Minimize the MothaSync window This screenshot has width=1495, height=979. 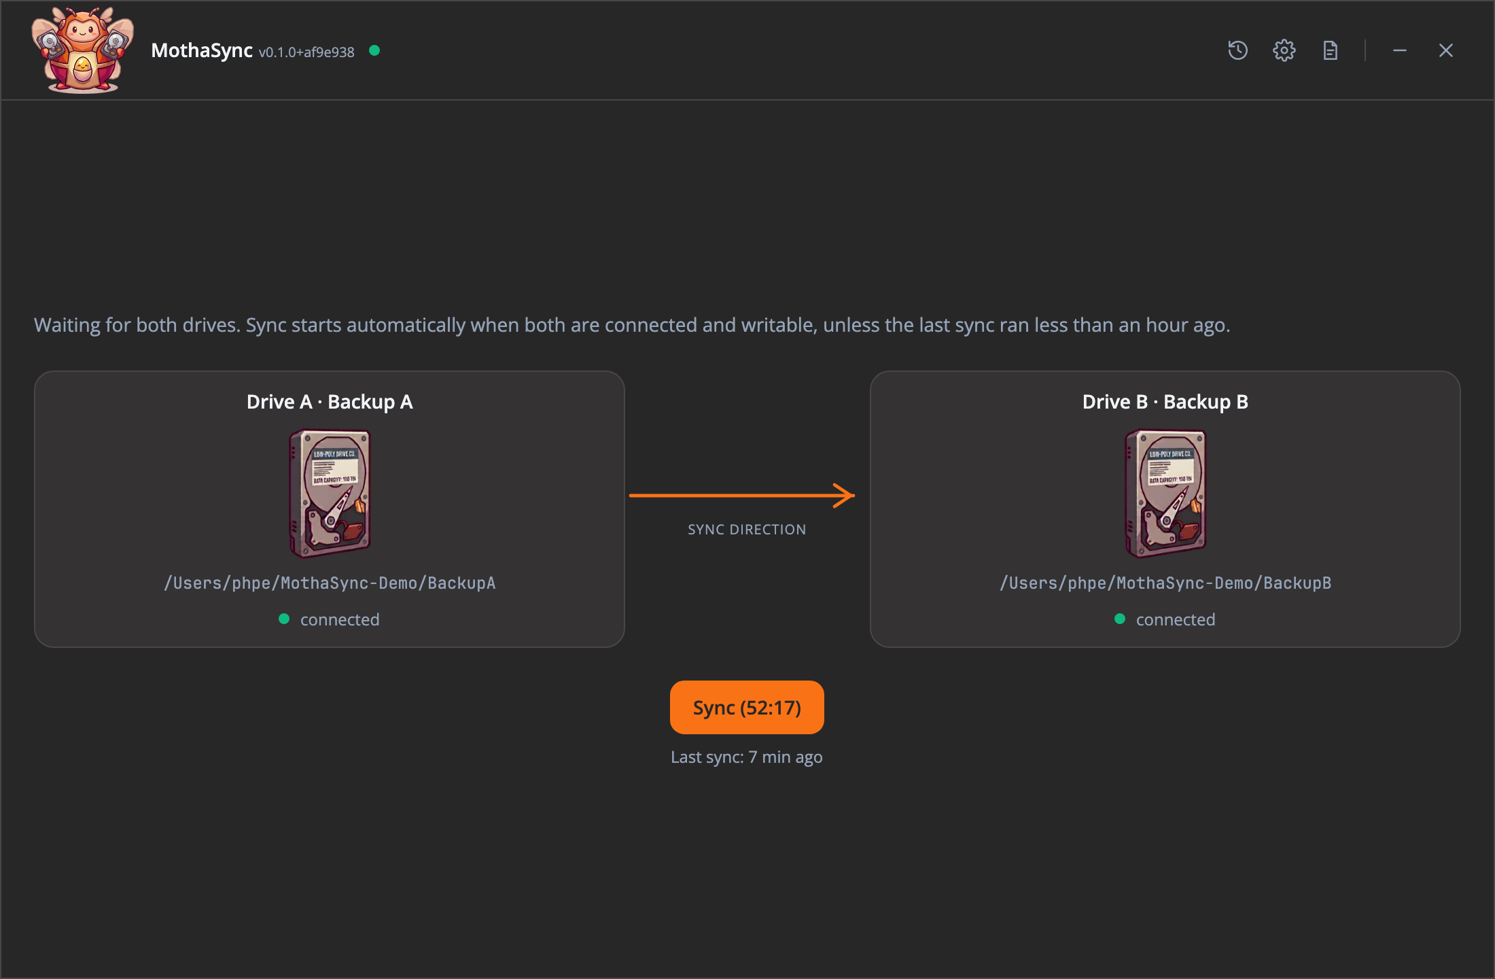click(1399, 50)
